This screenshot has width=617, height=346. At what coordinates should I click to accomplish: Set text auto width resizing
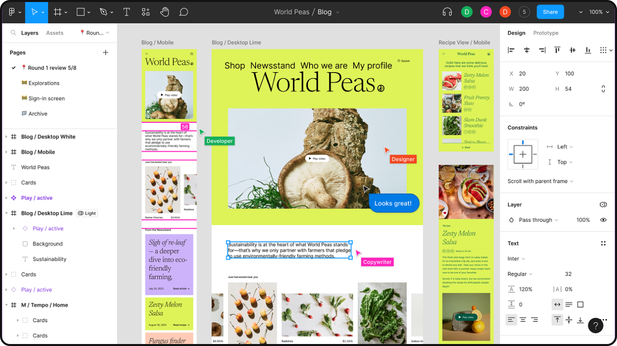tap(557, 304)
